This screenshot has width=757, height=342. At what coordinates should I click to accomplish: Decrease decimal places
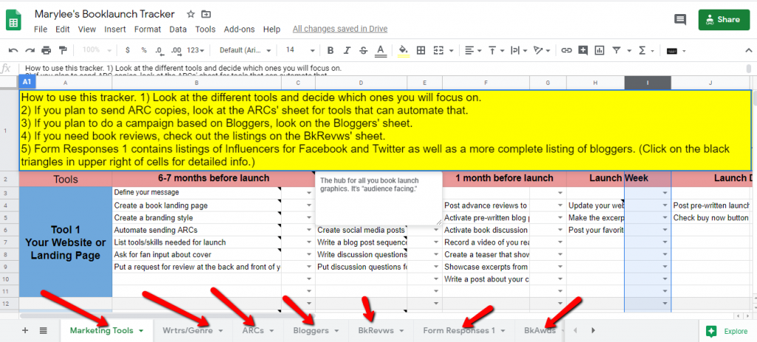(x=159, y=50)
